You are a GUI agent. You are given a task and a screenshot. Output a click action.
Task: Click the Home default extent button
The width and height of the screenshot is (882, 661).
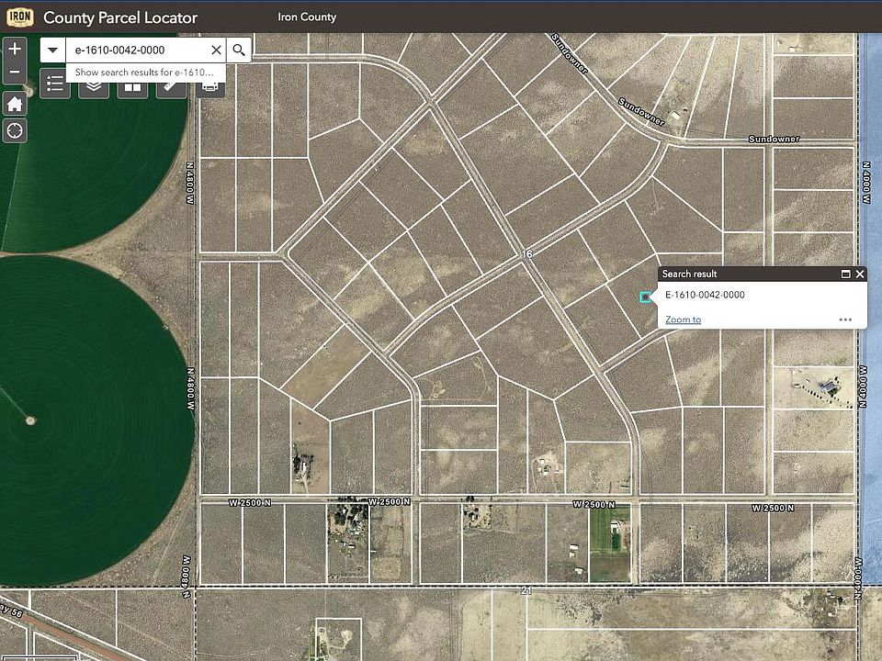(15, 103)
